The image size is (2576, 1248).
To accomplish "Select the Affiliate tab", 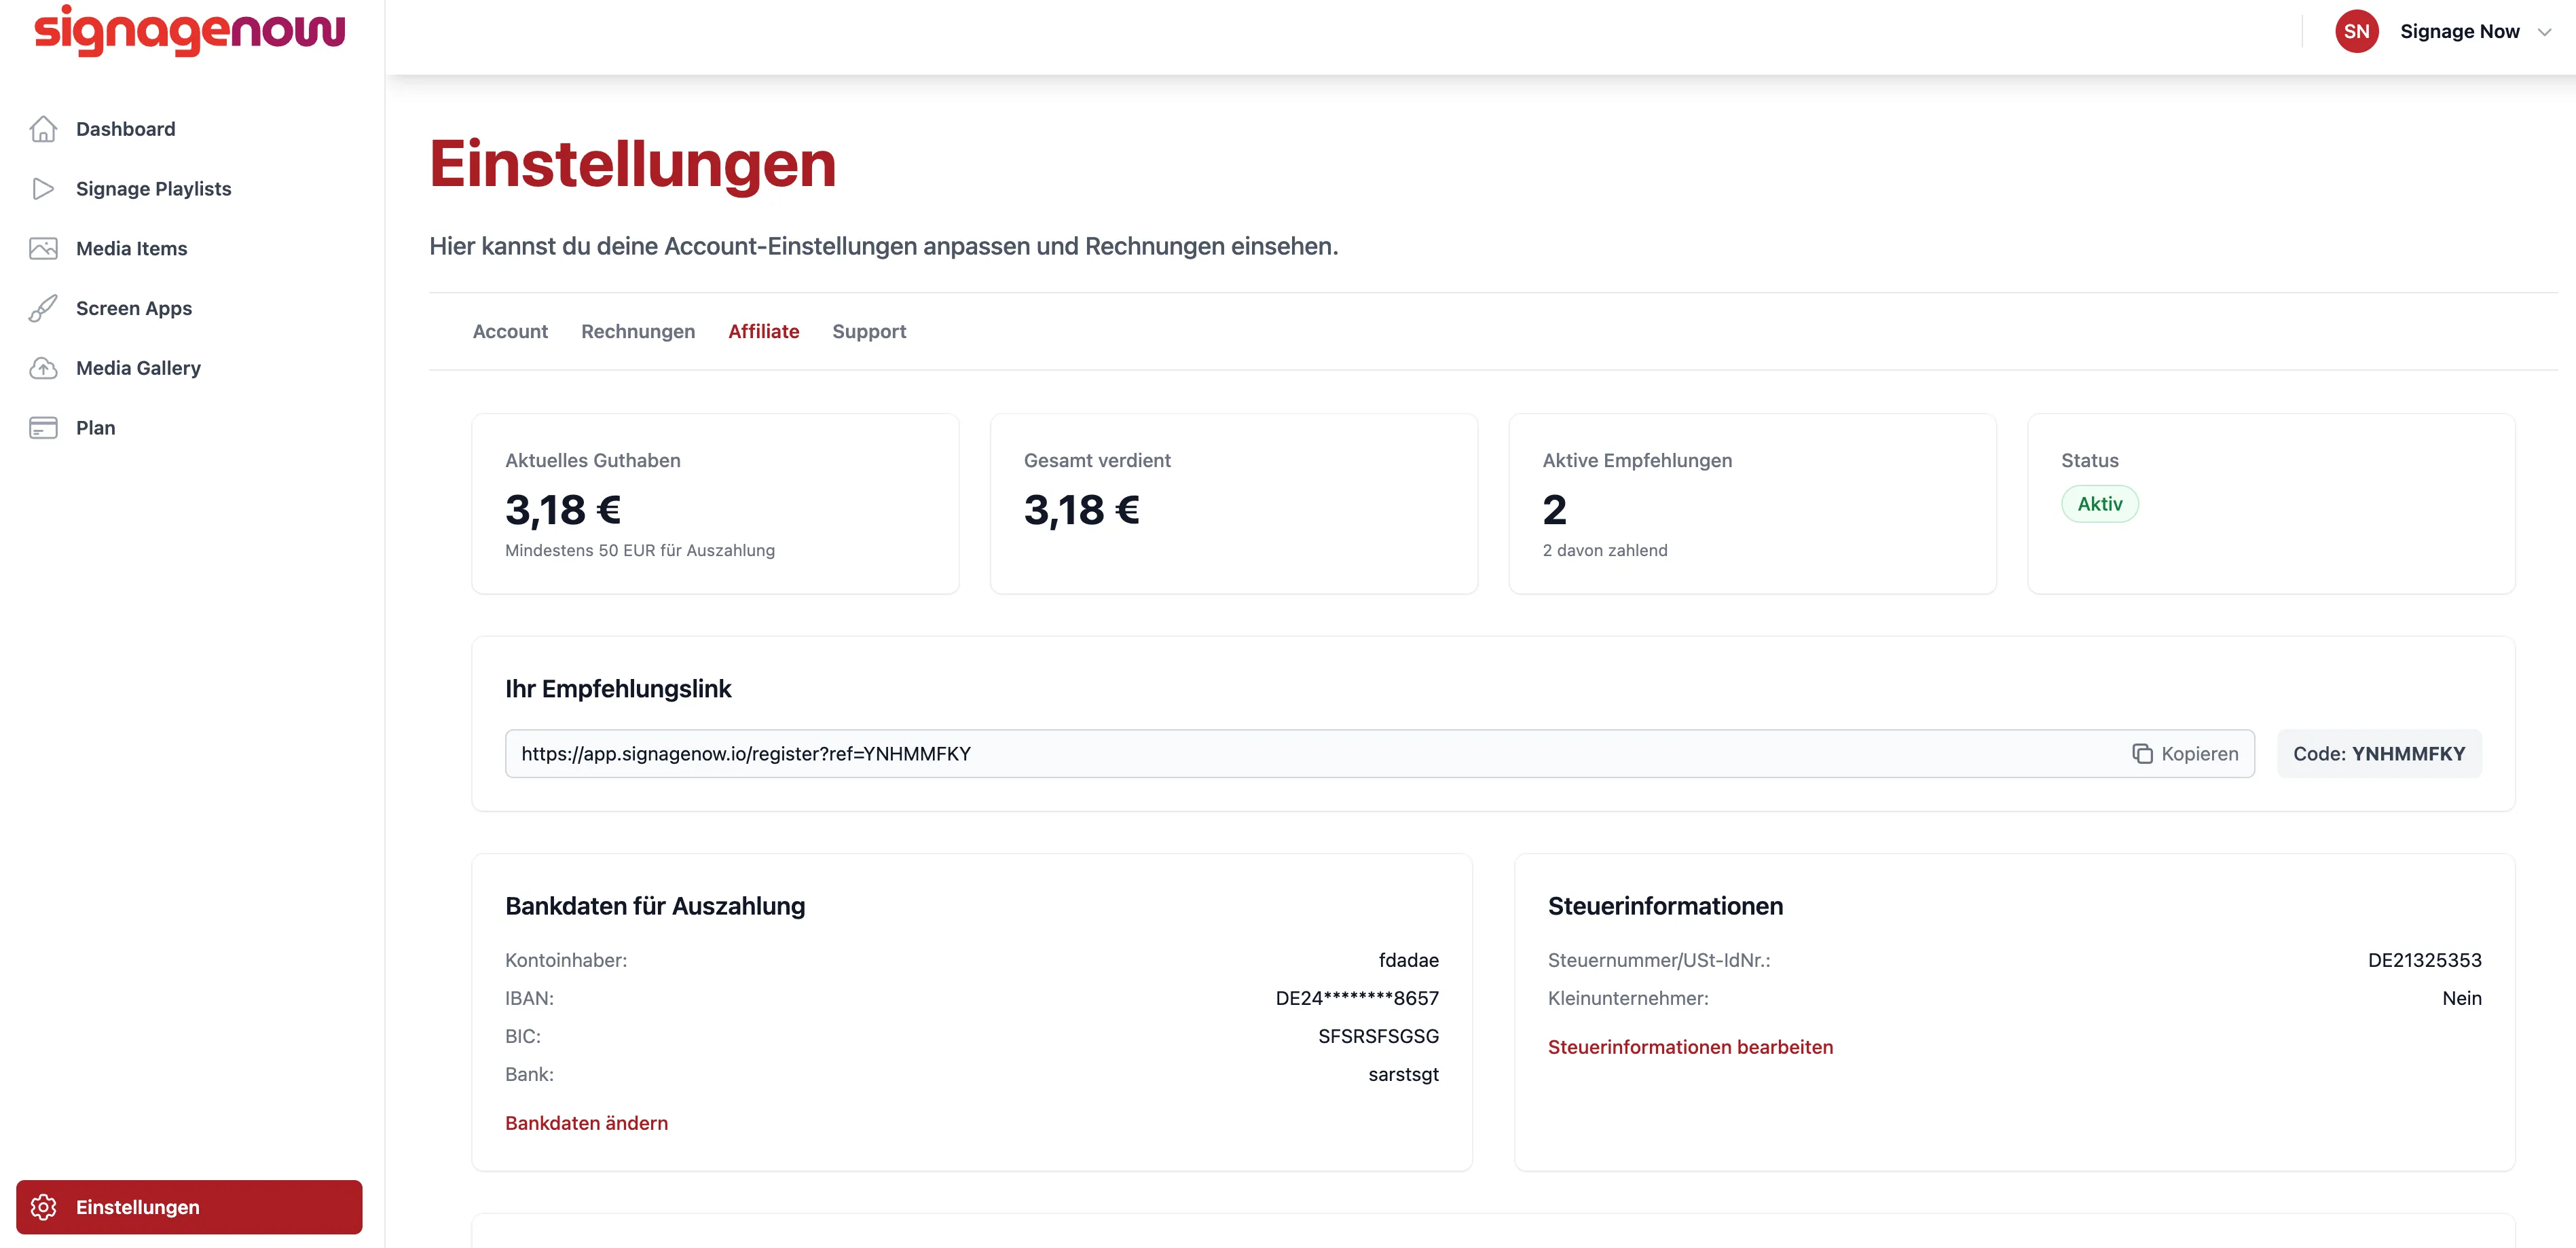I will [x=763, y=331].
